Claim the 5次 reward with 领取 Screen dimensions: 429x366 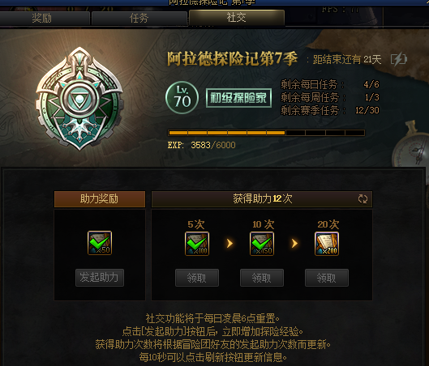tap(197, 278)
